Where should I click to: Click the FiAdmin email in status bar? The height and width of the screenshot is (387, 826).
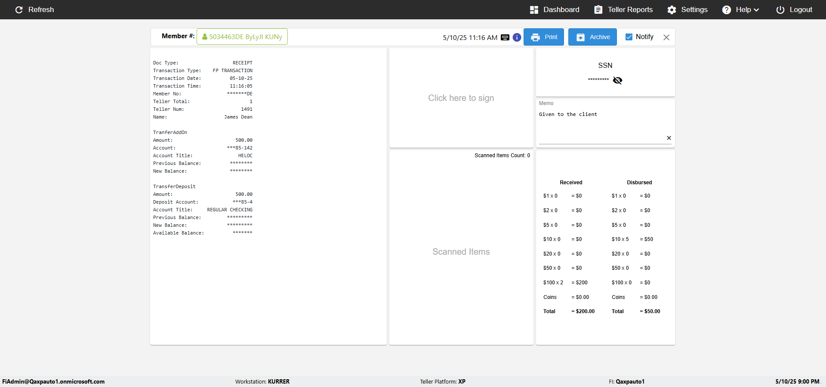click(53, 381)
